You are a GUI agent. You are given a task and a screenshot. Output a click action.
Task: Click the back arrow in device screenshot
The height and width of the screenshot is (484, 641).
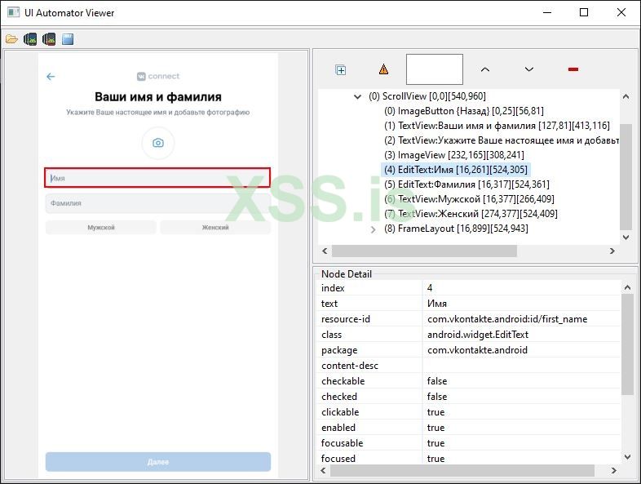pos(51,77)
